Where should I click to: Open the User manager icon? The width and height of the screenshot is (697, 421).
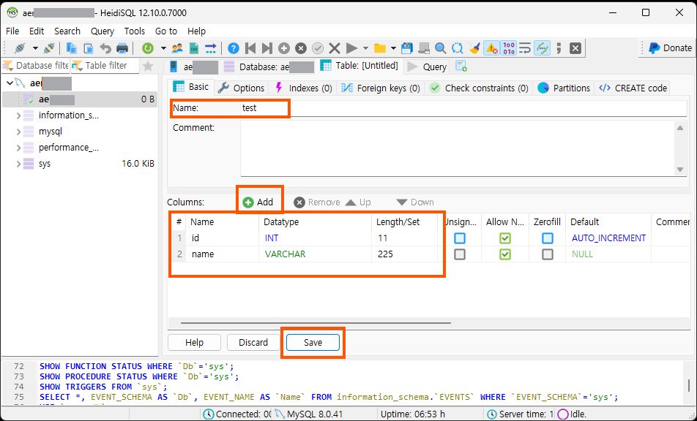point(177,48)
